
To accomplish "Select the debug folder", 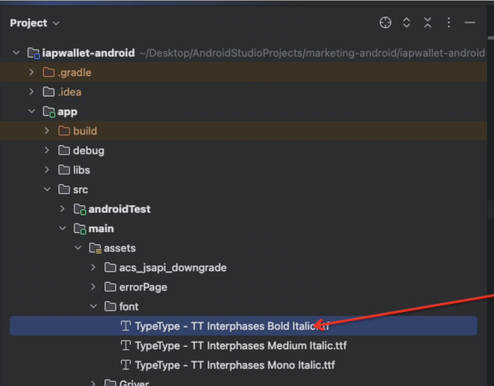I will coord(88,151).
